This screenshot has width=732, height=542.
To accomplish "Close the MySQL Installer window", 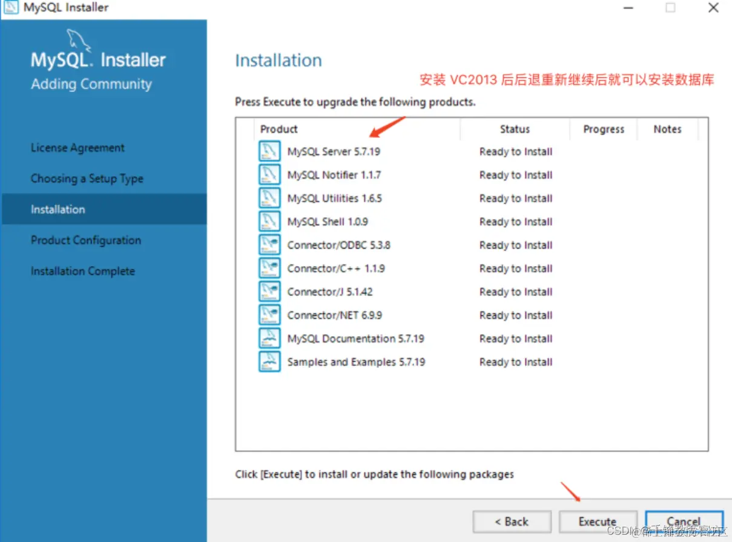I will pos(713,8).
